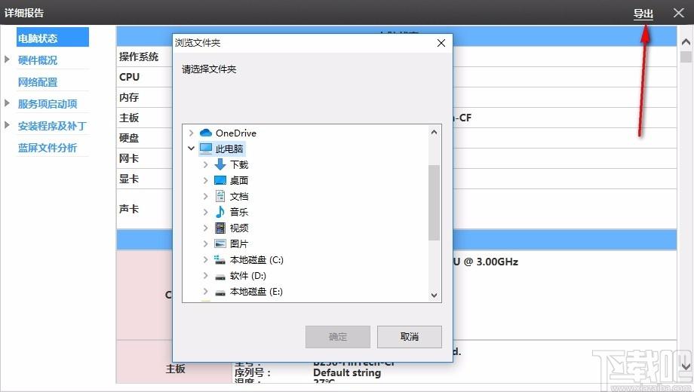Expand 安装程序及补丁 in the sidebar
This screenshot has width=694, height=392.
click(x=7, y=125)
